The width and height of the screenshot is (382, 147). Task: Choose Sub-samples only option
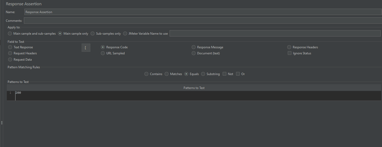point(93,34)
